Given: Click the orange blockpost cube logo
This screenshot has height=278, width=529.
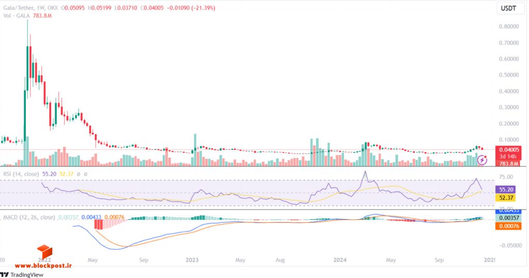Looking at the screenshot, I should 44,252.
